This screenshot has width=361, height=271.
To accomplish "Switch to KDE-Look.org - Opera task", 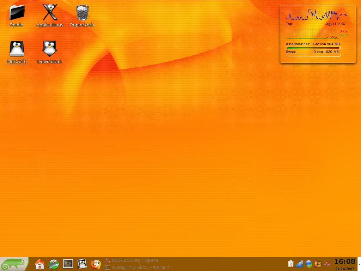I will (131, 260).
